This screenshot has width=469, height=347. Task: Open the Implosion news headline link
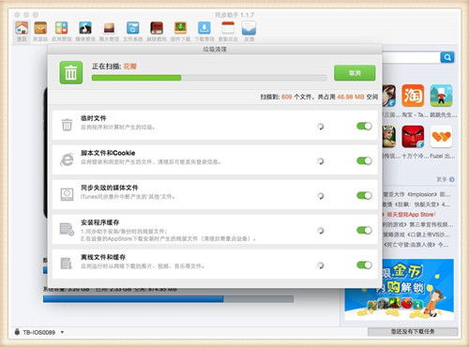[417, 194]
